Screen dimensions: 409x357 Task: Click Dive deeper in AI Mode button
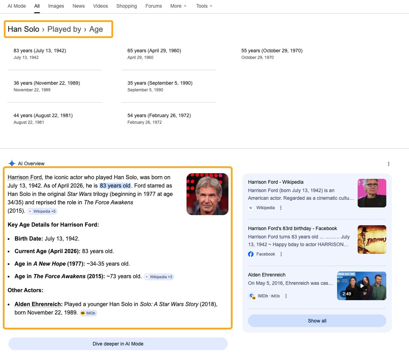(118, 344)
